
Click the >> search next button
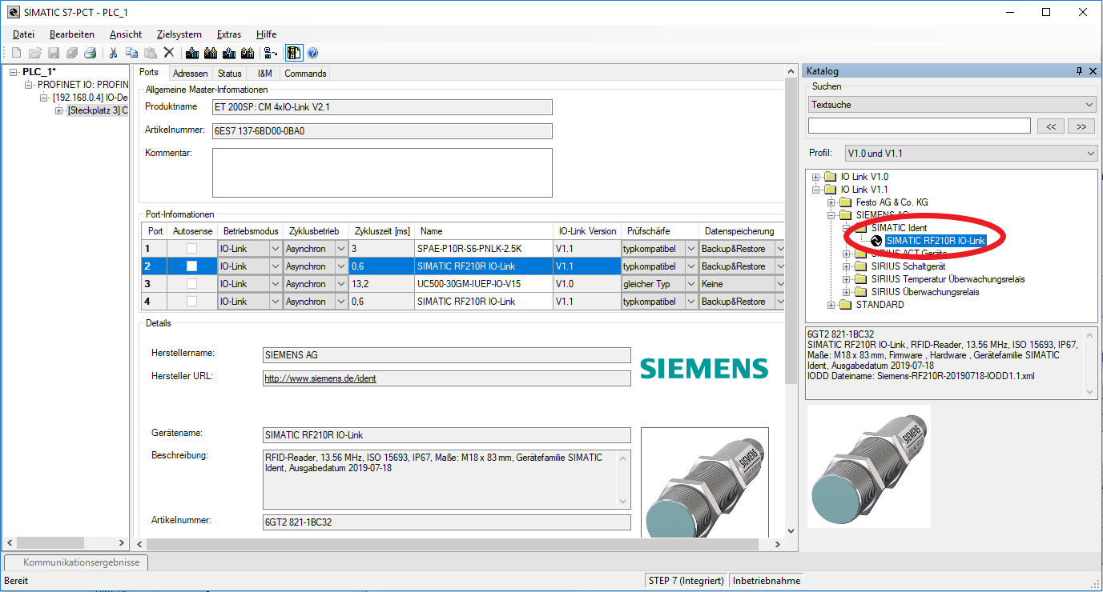pyautogui.click(x=1081, y=126)
